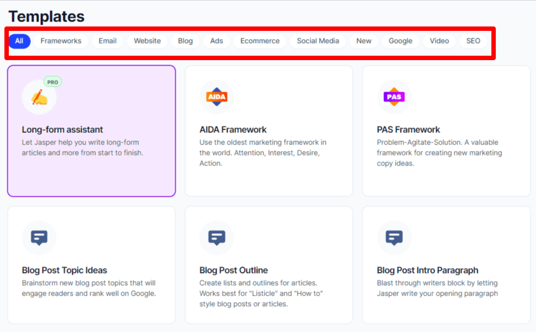The image size is (536, 332).
Task: Switch to the Email category
Action: click(x=107, y=41)
